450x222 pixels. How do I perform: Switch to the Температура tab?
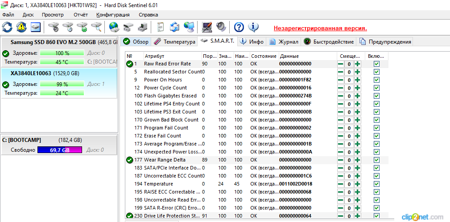(175, 42)
